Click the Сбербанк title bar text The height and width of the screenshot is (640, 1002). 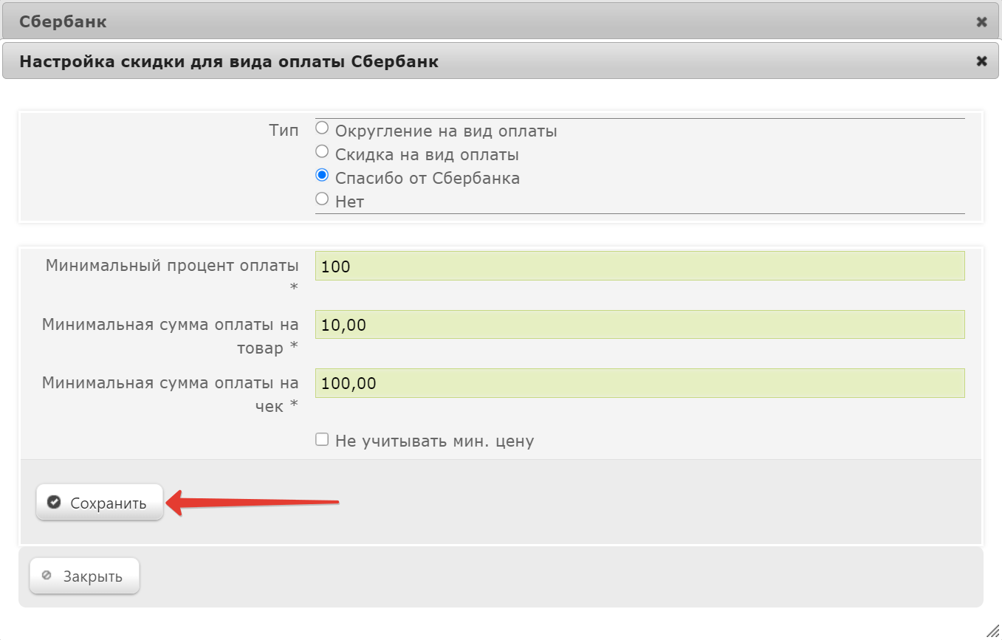pos(64,22)
